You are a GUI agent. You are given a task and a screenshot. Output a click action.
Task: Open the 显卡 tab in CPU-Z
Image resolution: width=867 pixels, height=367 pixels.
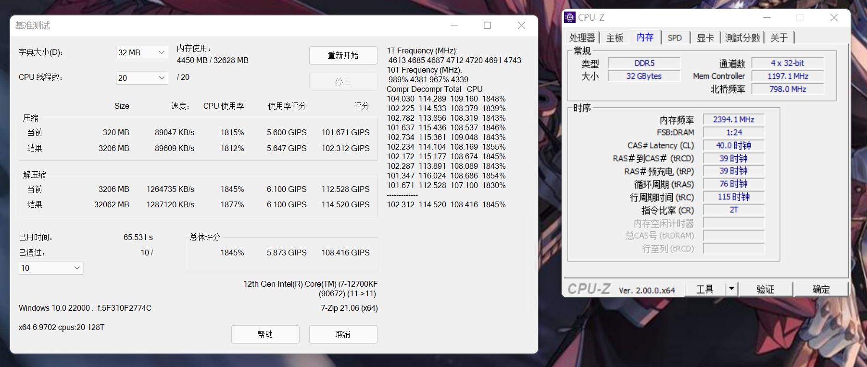705,38
